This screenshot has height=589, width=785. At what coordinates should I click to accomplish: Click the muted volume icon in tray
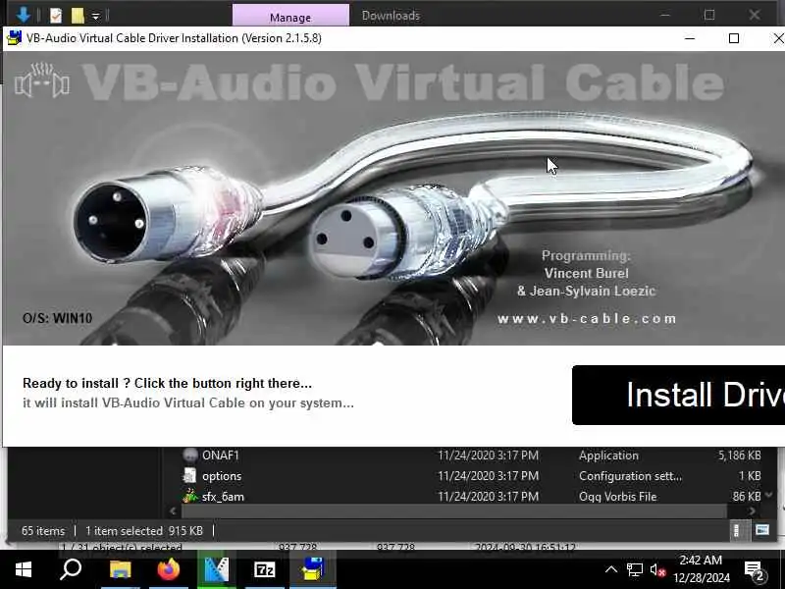(657, 569)
